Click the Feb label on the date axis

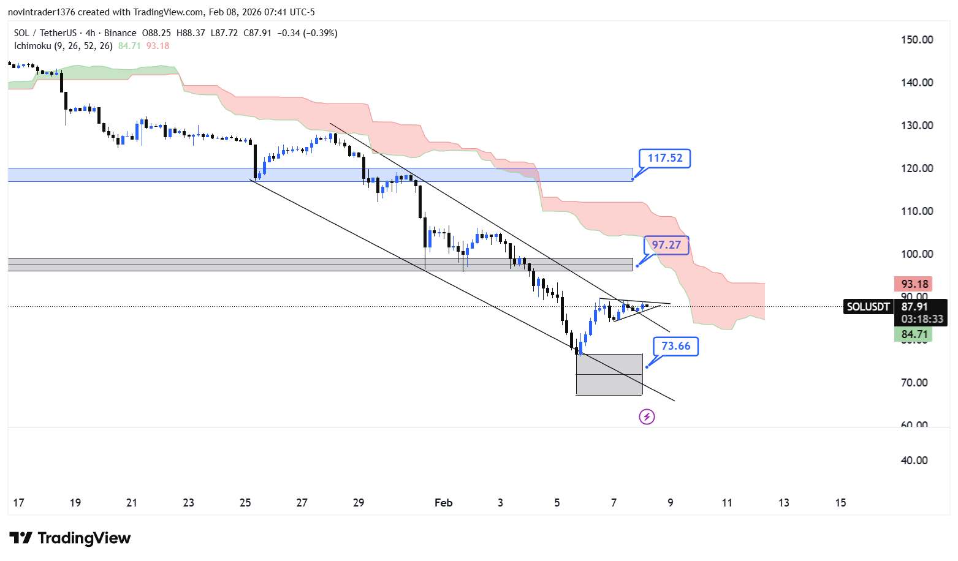pos(443,503)
